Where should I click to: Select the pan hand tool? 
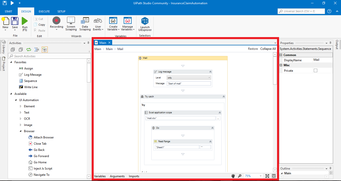[233, 176]
